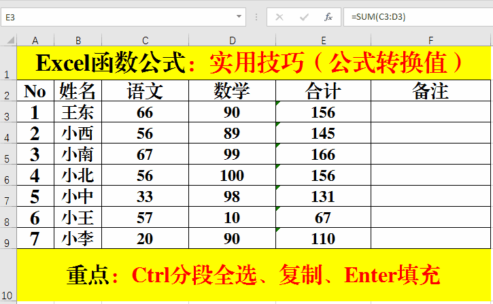Click 语文 score 20 for 小李
Screen dimensions: 493x304
[145, 238]
